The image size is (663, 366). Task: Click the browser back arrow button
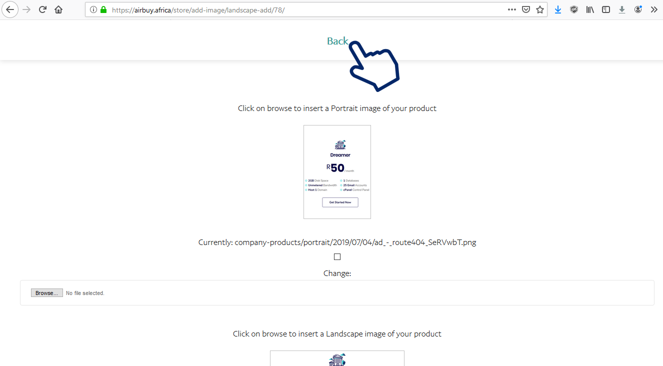[x=10, y=9]
